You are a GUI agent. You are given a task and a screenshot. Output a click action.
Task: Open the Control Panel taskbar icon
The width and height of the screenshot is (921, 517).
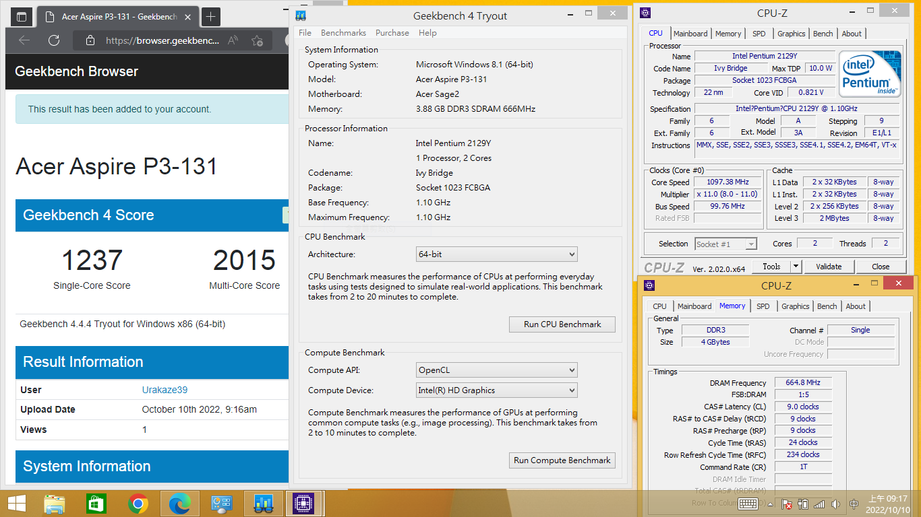221,504
